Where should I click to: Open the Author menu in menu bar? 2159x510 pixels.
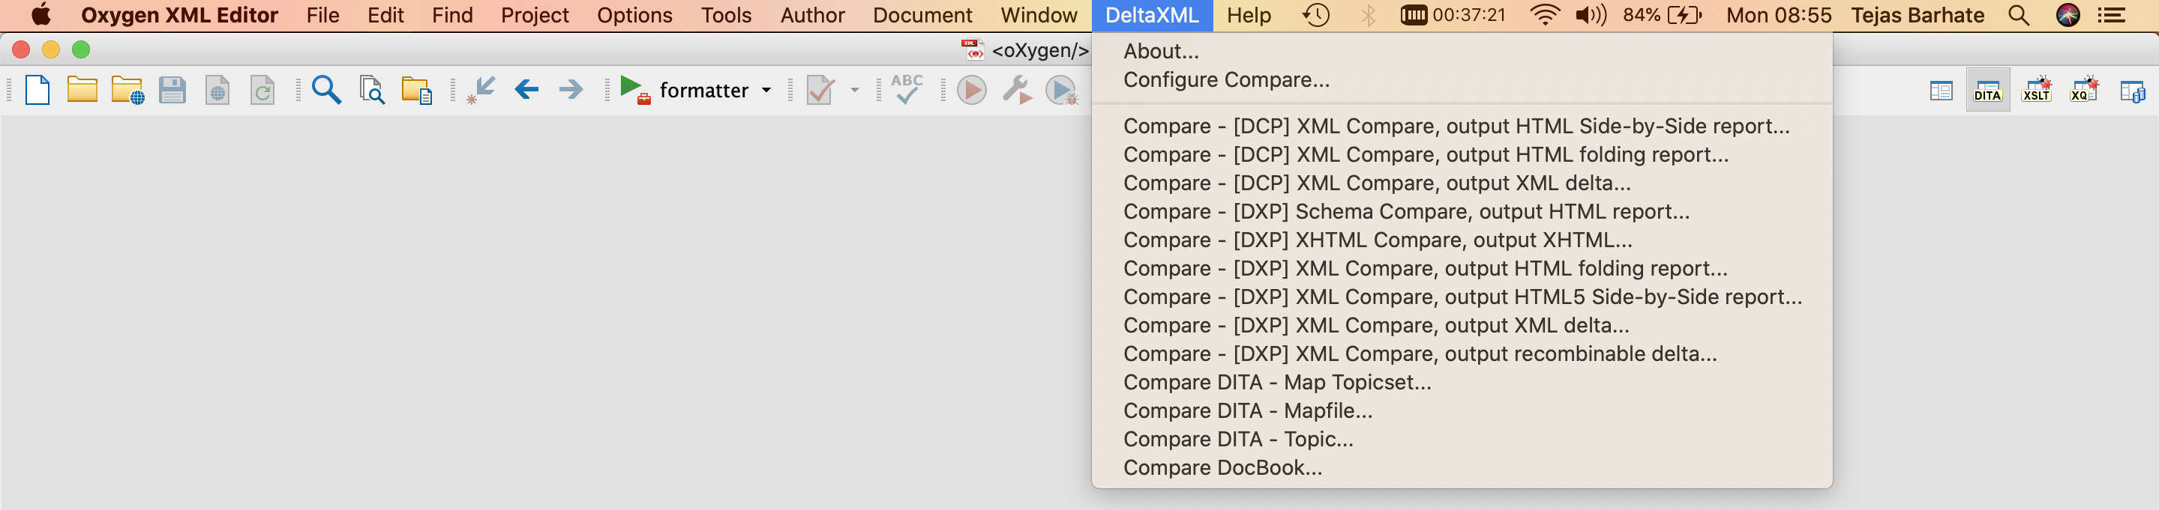811,15
